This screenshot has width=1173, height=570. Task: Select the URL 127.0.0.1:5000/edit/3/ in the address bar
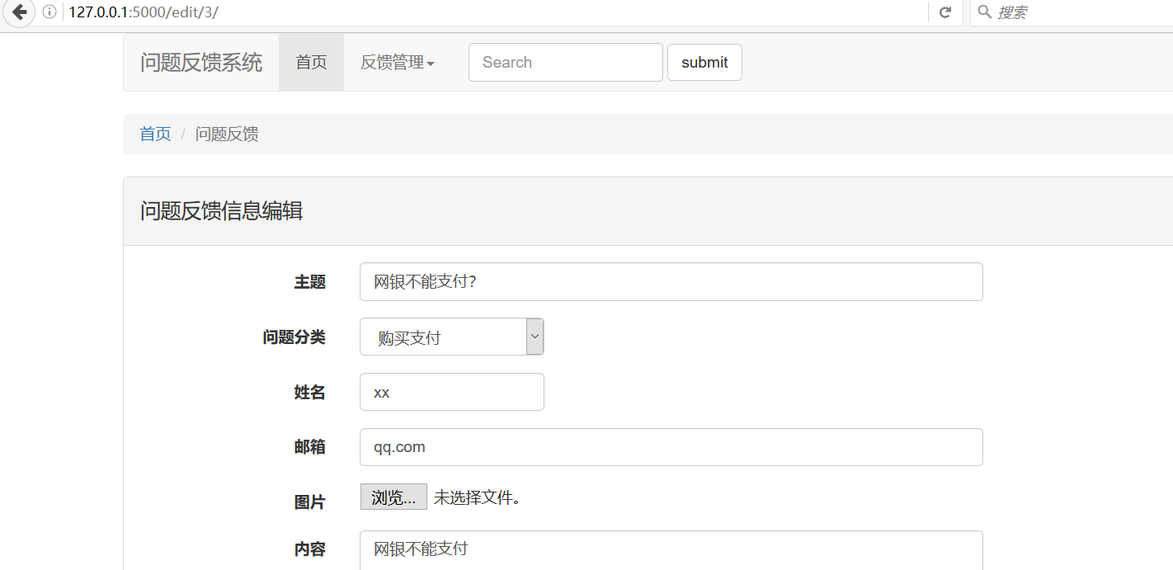144,12
